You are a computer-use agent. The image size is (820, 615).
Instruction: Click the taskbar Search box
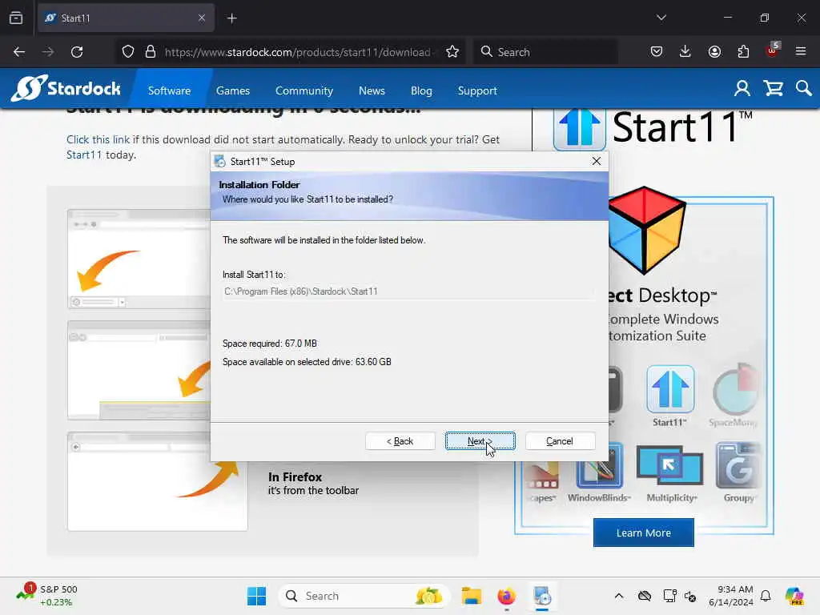tap(364, 596)
